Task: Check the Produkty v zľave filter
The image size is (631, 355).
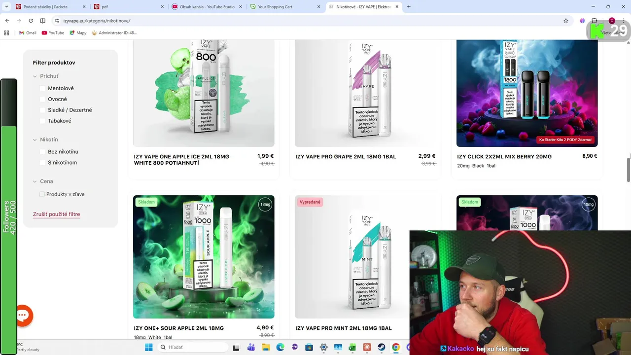Action: point(42,194)
